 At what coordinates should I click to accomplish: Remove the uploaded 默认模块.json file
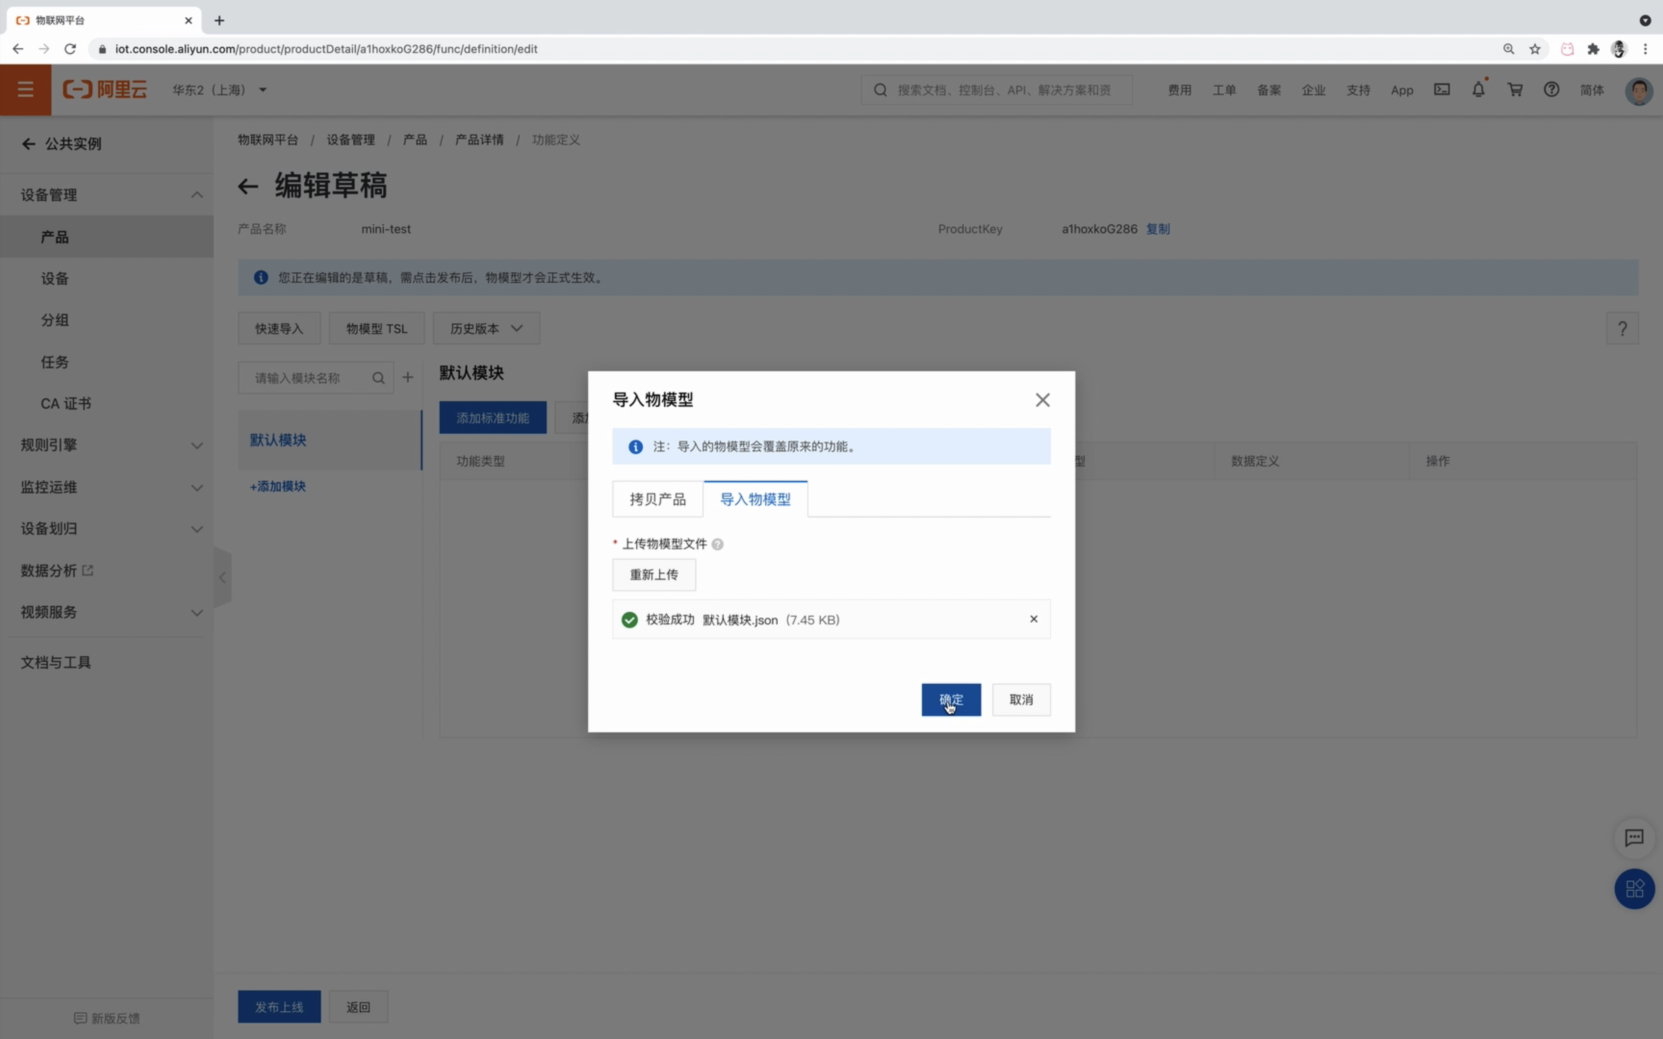(x=1034, y=619)
